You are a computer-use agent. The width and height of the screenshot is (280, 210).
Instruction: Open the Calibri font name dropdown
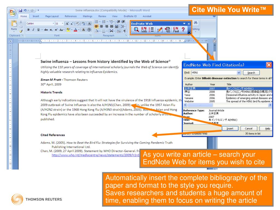(x=53, y=24)
